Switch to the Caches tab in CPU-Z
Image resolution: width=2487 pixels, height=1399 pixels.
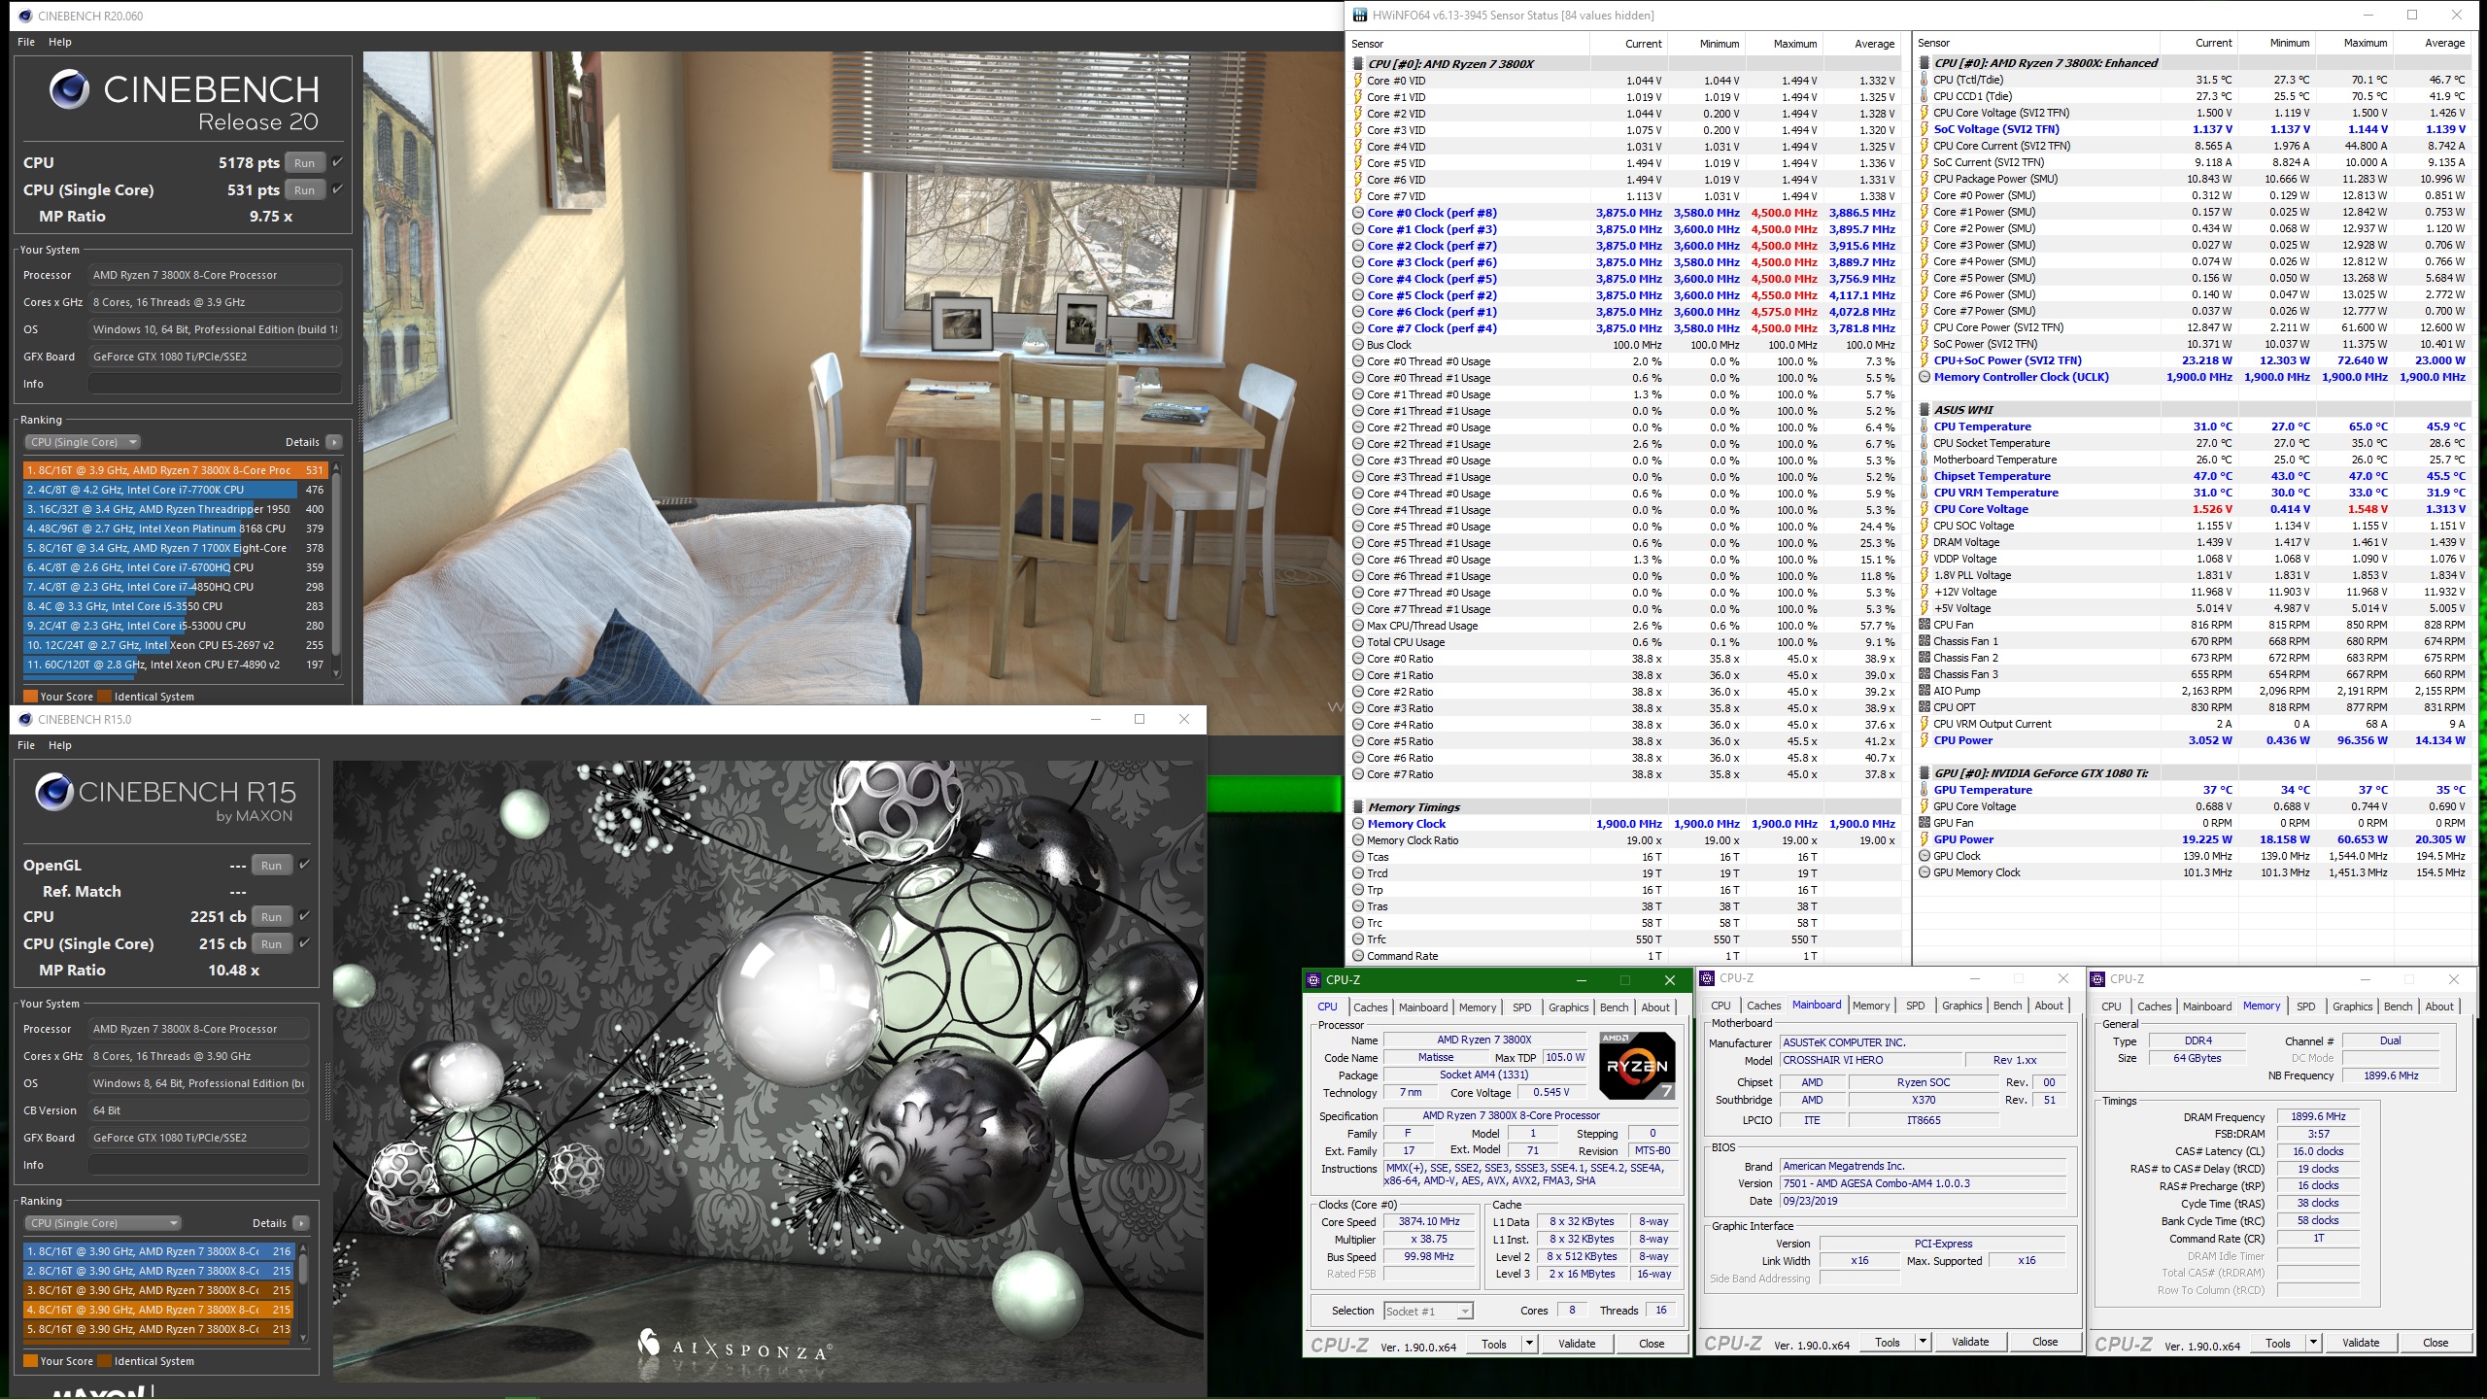1370,1007
